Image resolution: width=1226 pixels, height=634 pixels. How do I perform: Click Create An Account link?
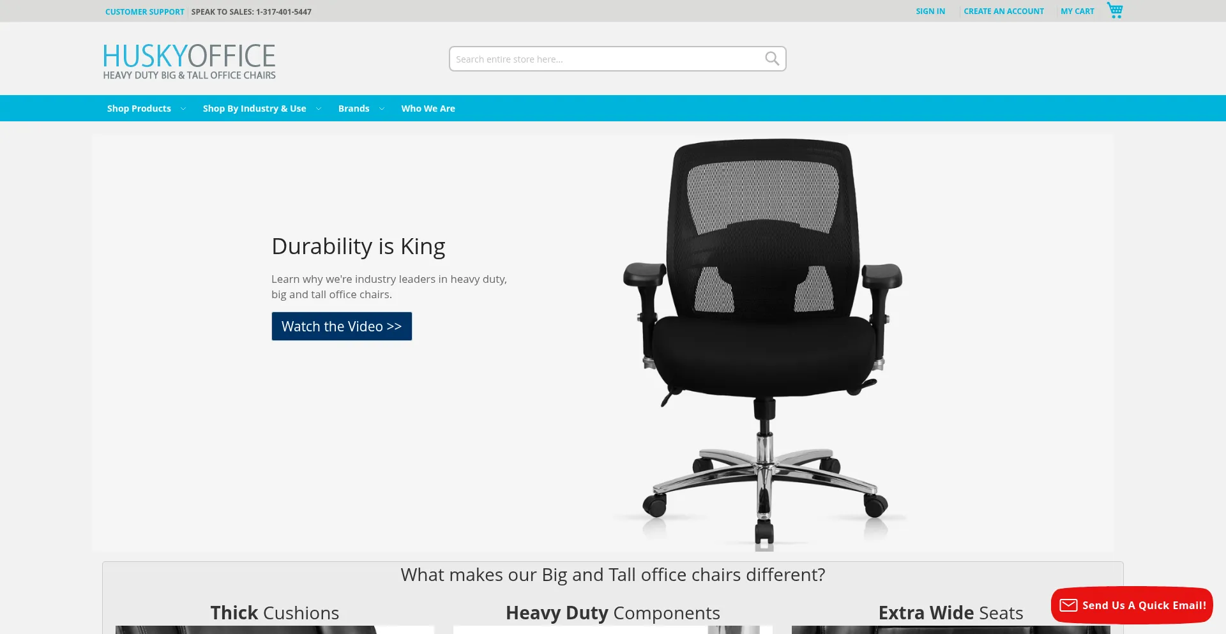click(x=1004, y=11)
